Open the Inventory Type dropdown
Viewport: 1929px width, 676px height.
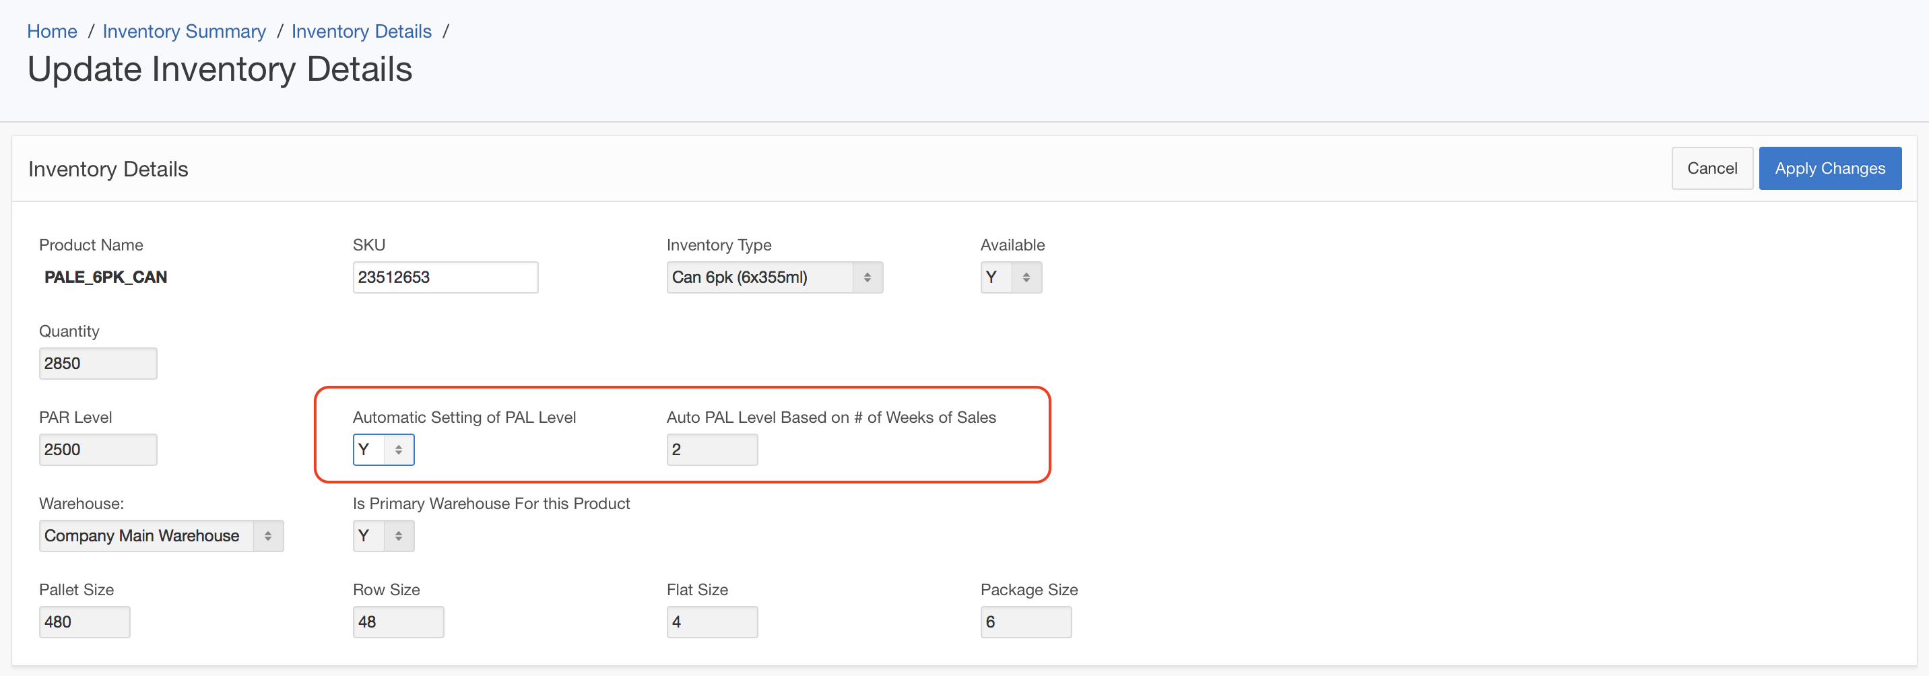click(773, 277)
